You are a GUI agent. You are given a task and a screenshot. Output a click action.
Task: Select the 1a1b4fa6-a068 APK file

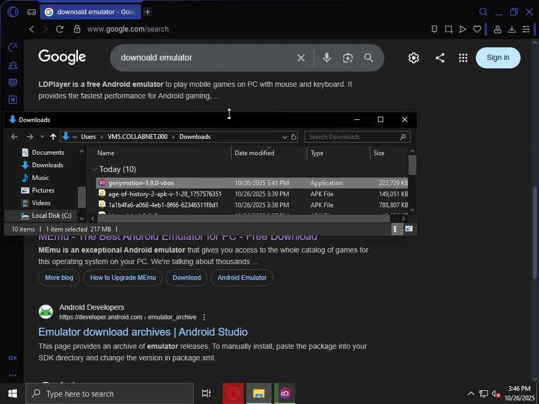pos(252,205)
